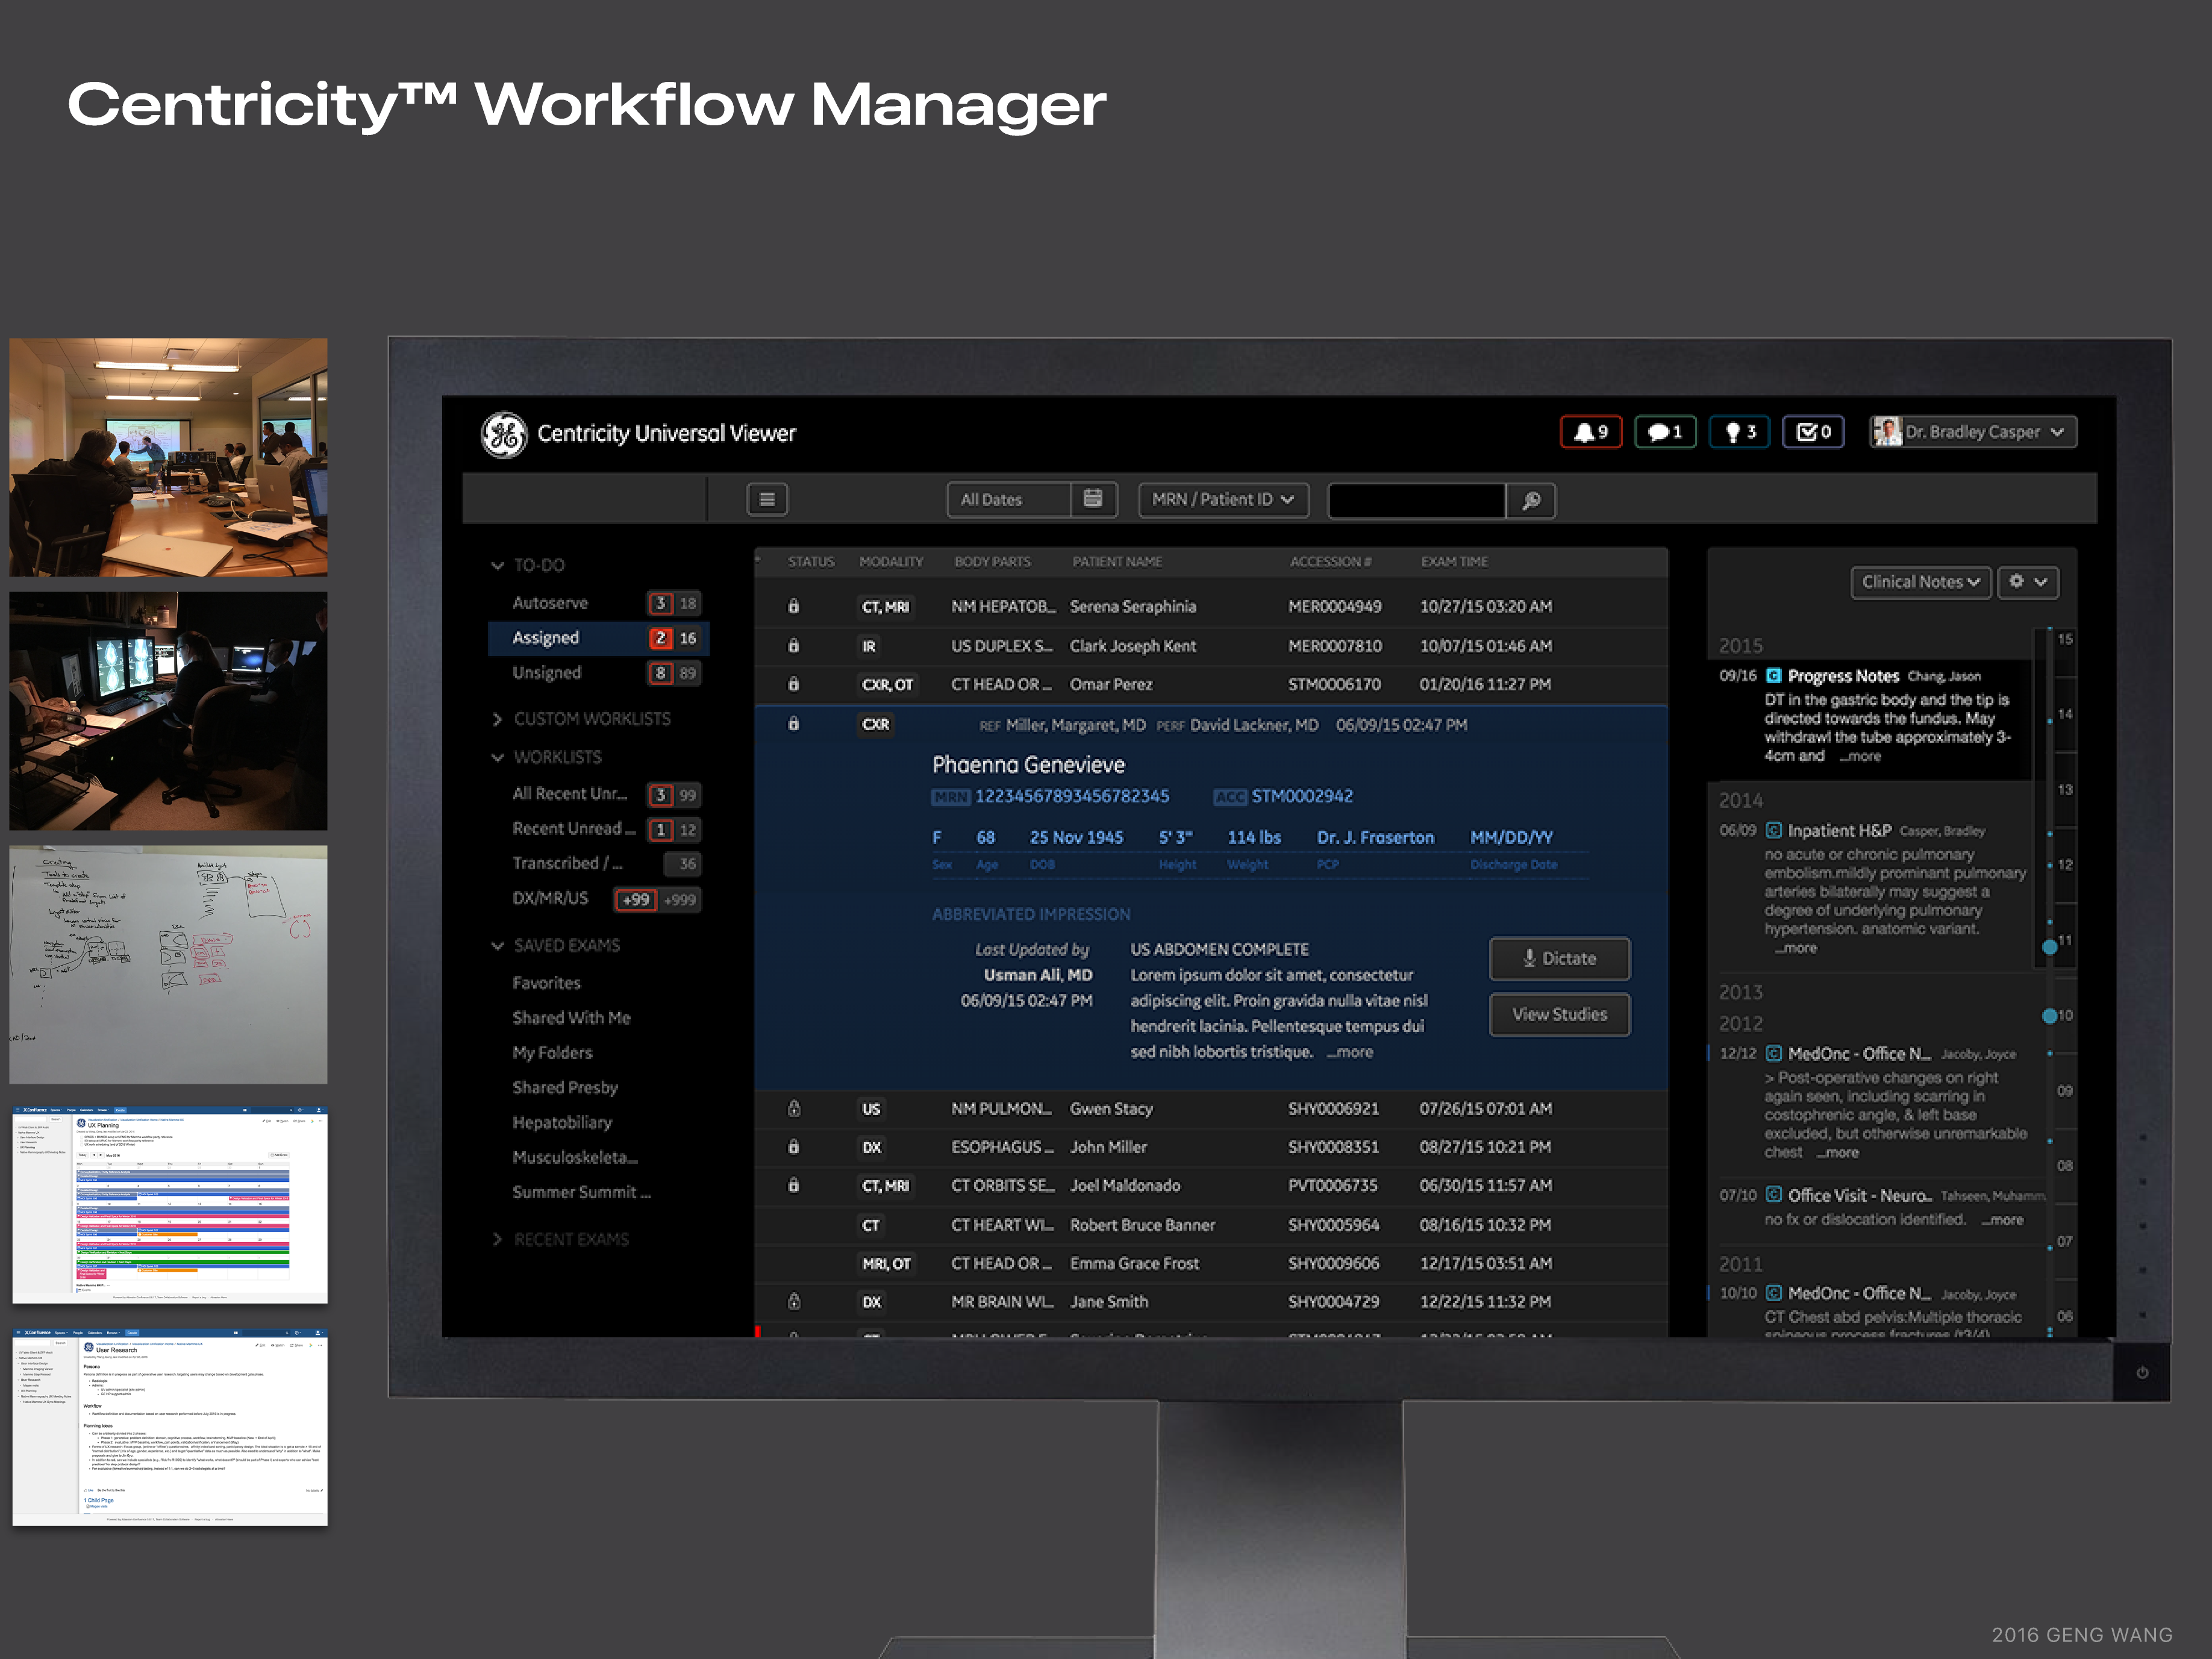Select the Robert Bruce Banner exam row
Image resolution: width=2212 pixels, height=1659 pixels.
coord(1211,1225)
